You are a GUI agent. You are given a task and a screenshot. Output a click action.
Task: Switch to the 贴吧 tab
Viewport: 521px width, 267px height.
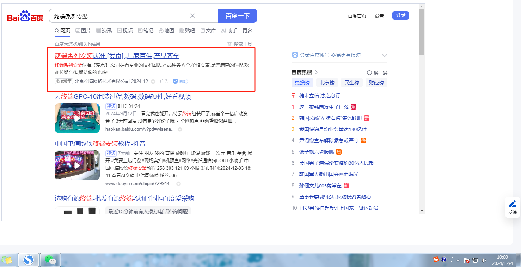click(x=187, y=31)
